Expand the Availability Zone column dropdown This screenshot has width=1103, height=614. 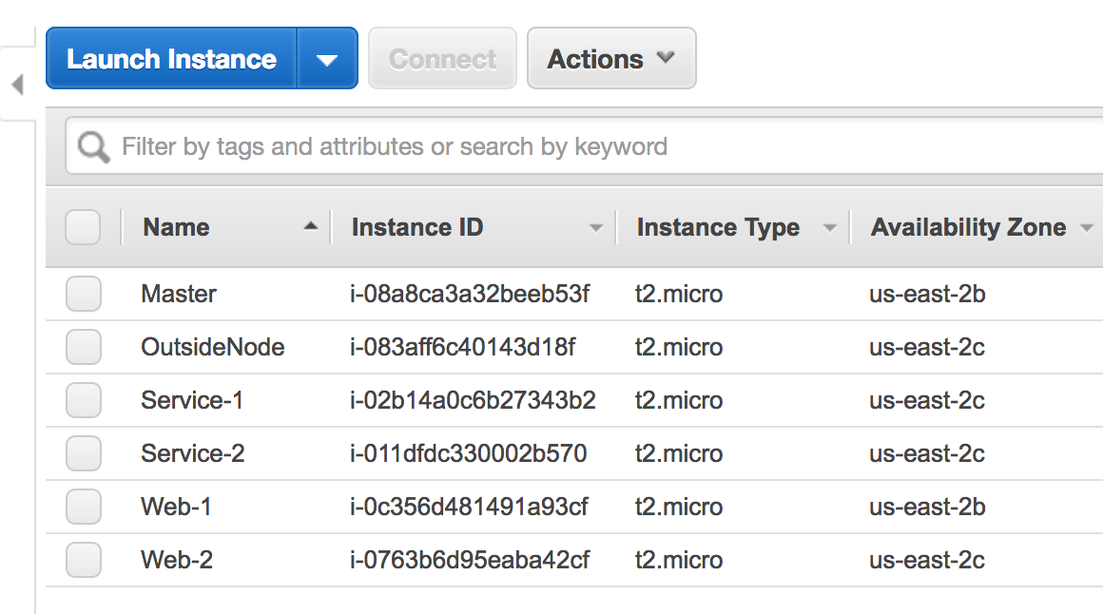(1086, 228)
